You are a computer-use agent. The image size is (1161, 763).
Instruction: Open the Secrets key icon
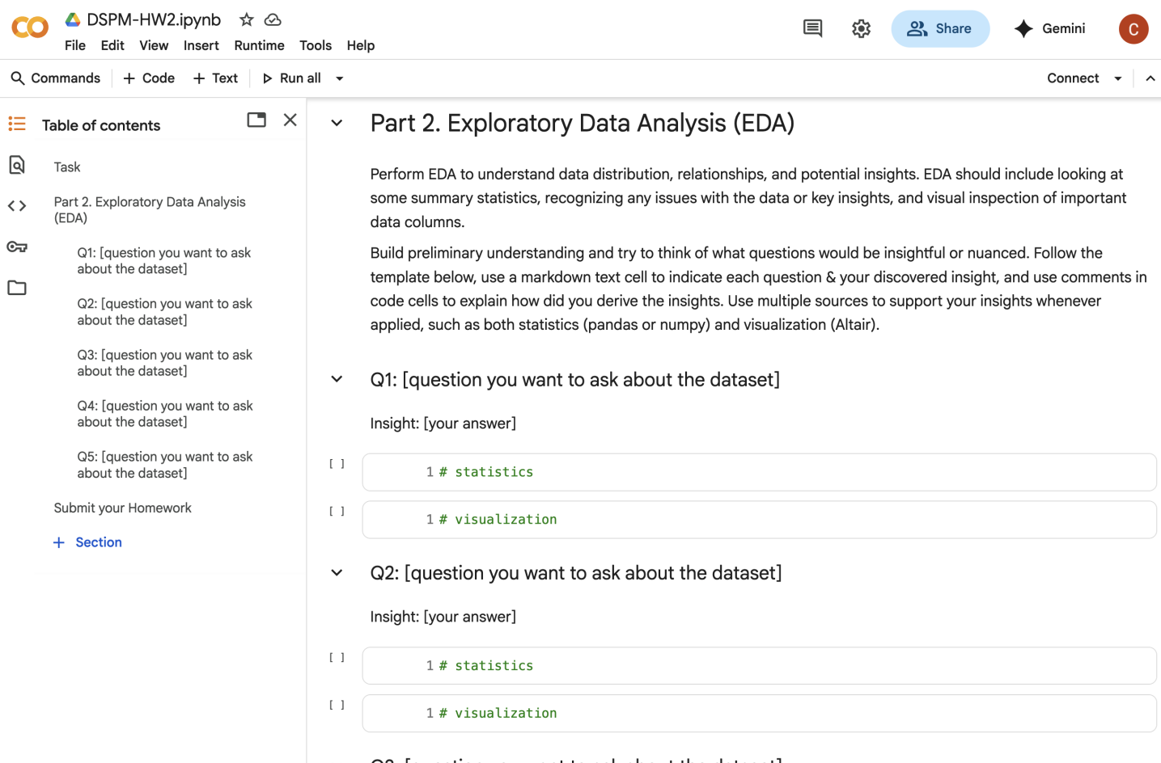point(17,247)
